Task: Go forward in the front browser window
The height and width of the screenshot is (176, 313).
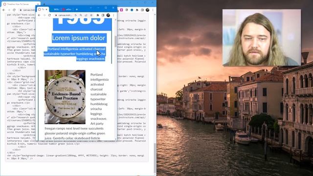Action: 45,15
